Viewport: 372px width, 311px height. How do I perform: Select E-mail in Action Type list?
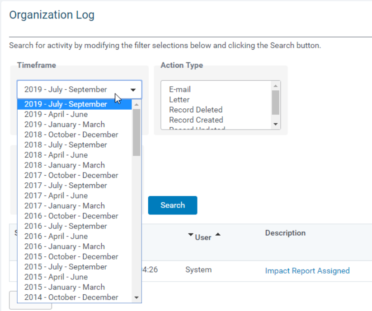179,89
